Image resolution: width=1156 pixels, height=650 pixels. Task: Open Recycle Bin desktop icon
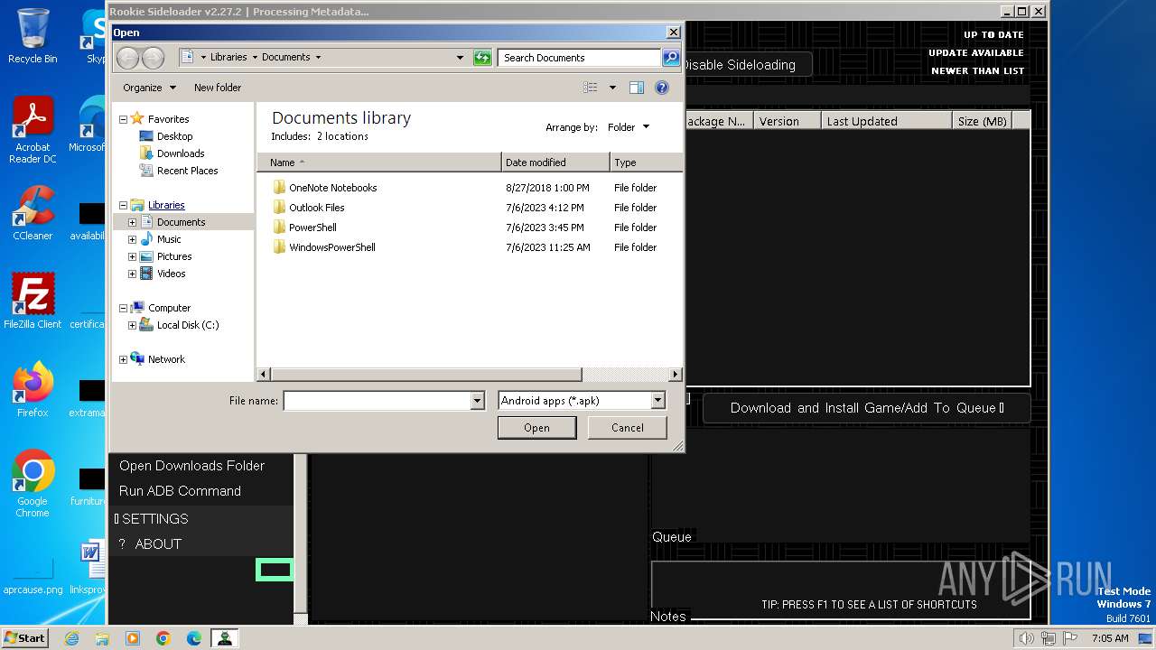tap(33, 35)
